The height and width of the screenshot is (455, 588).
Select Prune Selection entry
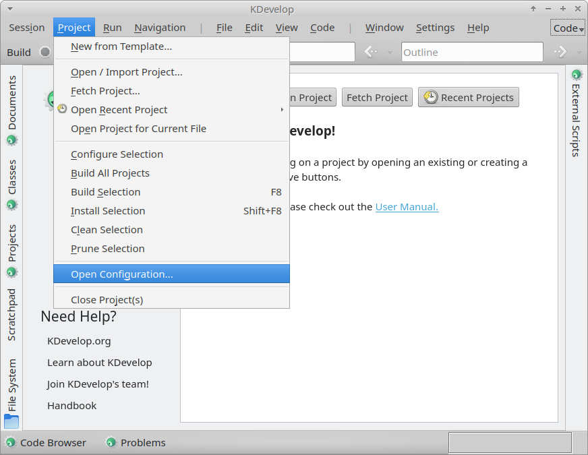click(172, 249)
